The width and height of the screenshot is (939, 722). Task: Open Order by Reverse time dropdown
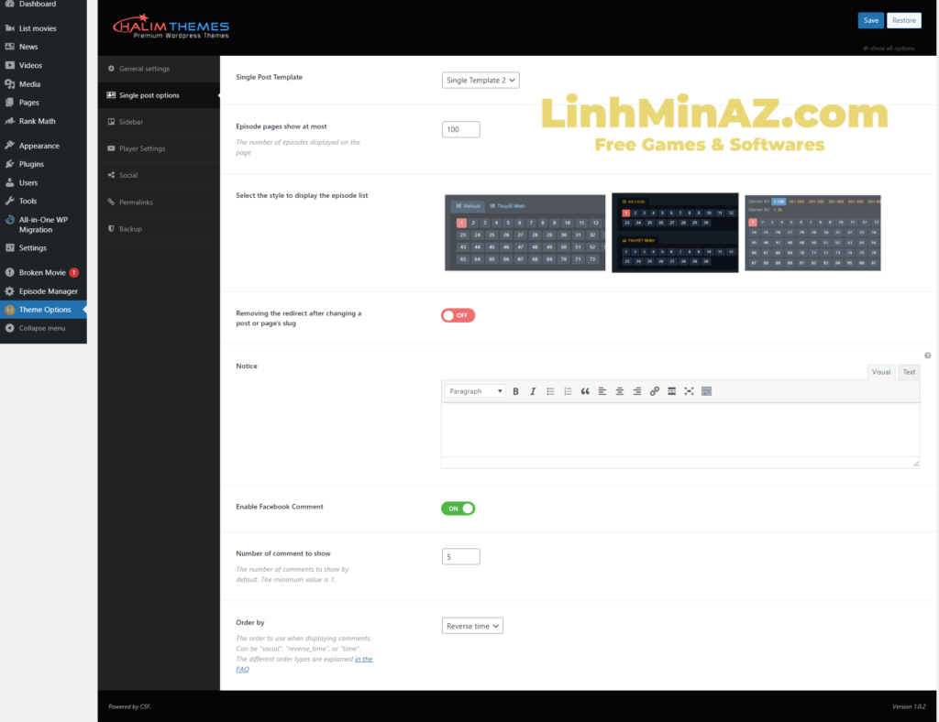[x=472, y=626]
